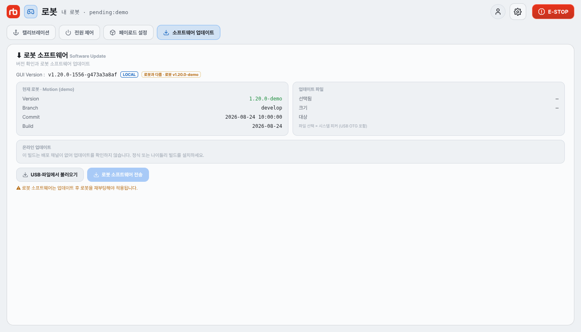581x332 pixels.
Task: Click the GUI version string v1.20.0-1556-g473a3a8af
Action: (83, 75)
